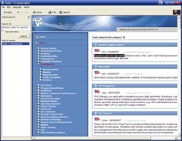Click disk icon beside luhn check
The image size is (182, 141).
(x=96, y=67)
